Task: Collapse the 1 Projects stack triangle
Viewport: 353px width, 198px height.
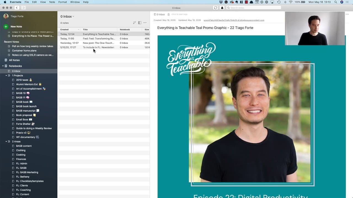Action: 6,75
